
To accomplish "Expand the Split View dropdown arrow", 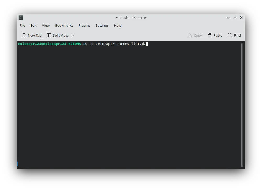I will [x=73, y=35].
